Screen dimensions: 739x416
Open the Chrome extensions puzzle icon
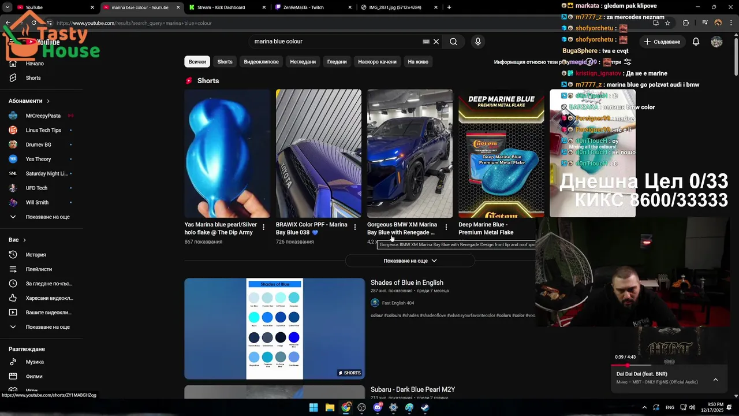click(686, 23)
